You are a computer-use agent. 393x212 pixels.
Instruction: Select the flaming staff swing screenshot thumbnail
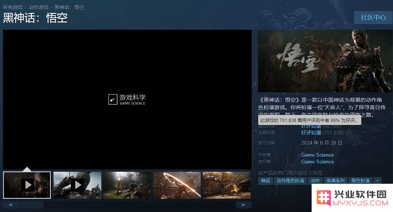point(177,185)
